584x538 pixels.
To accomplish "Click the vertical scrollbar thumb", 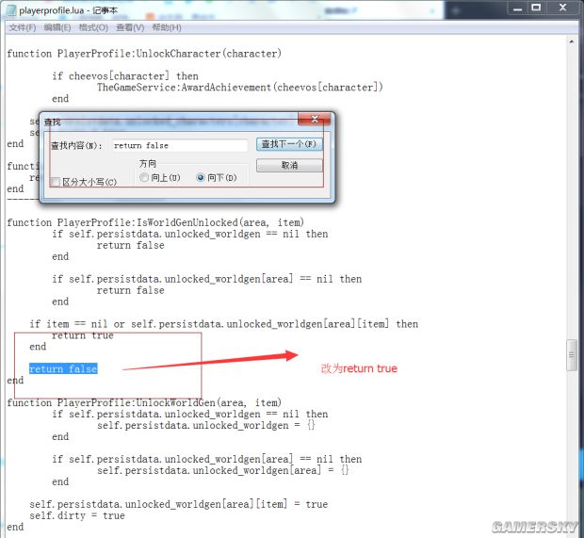I will pyautogui.click(x=572, y=355).
